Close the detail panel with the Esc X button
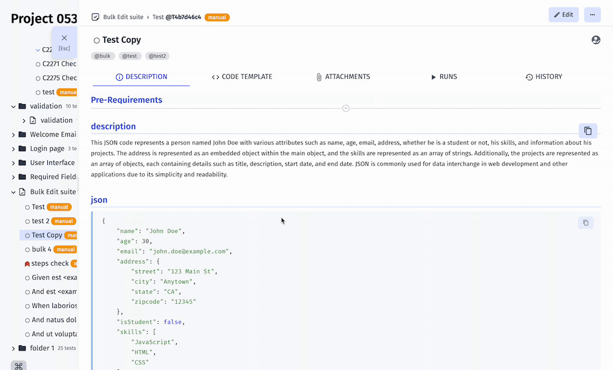The width and height of the screenshot is (613, 370). tap(64, 42)
